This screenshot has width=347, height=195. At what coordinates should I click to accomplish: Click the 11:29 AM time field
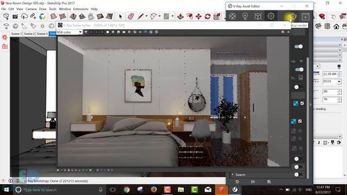[x=330, y=74]
